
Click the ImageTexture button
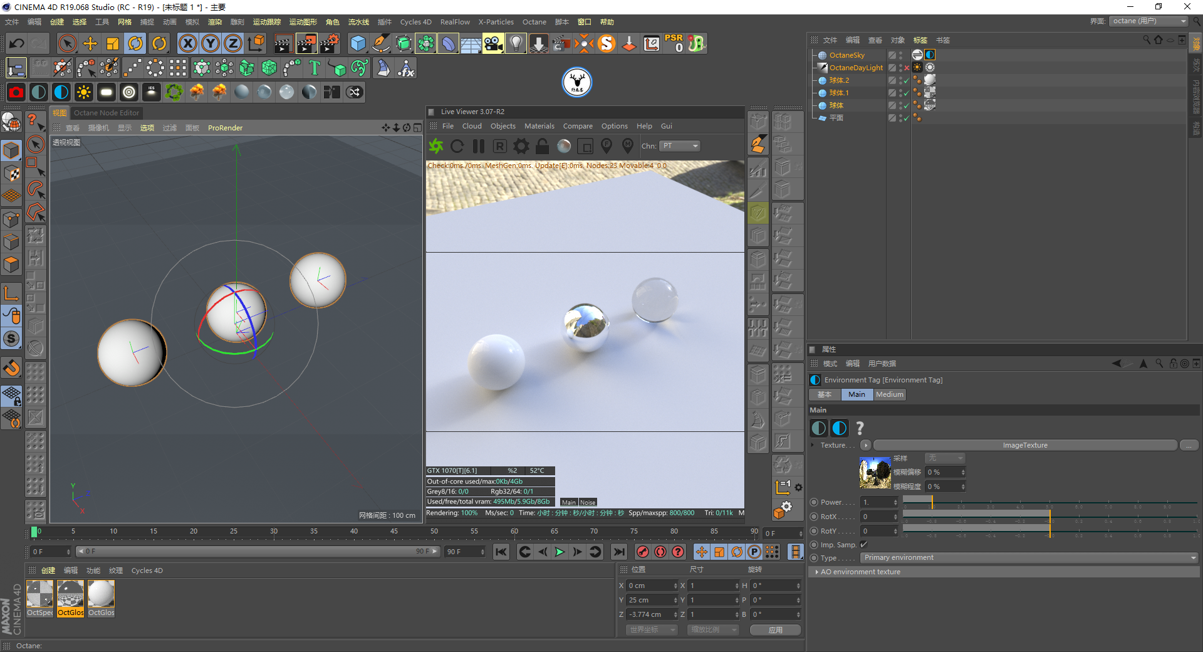pos(1025,445)
